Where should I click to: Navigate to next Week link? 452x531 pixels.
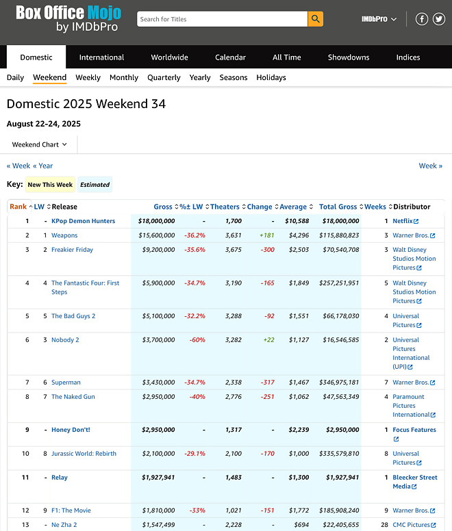[x=430, y=166]
